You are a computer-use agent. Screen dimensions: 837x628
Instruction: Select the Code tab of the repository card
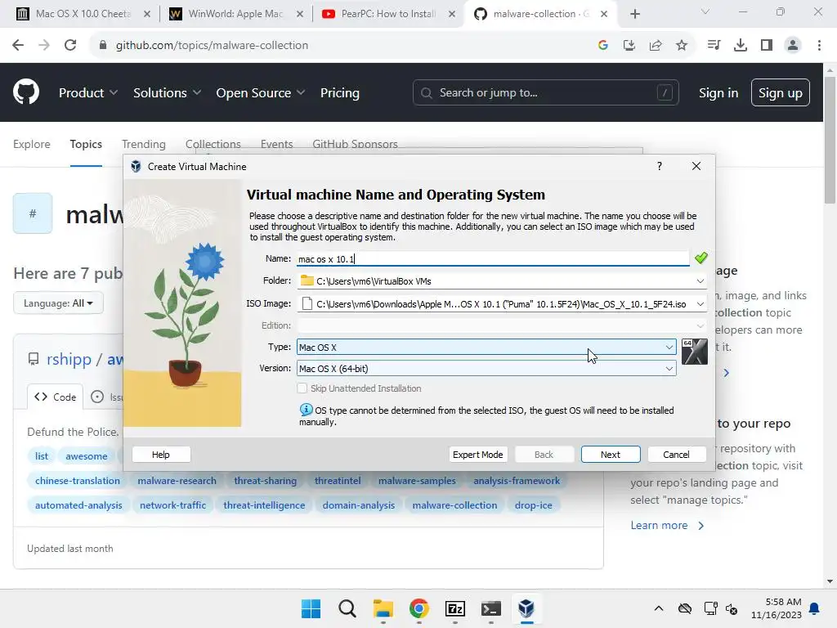pyautogui.click(x=55, y=397)
